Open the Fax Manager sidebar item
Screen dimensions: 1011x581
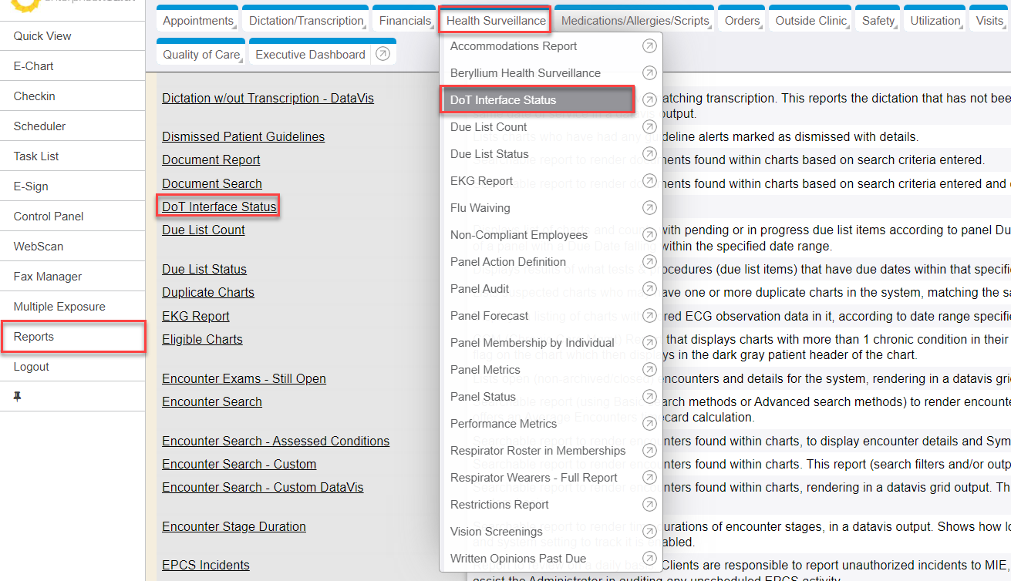[x=47, y=277]
